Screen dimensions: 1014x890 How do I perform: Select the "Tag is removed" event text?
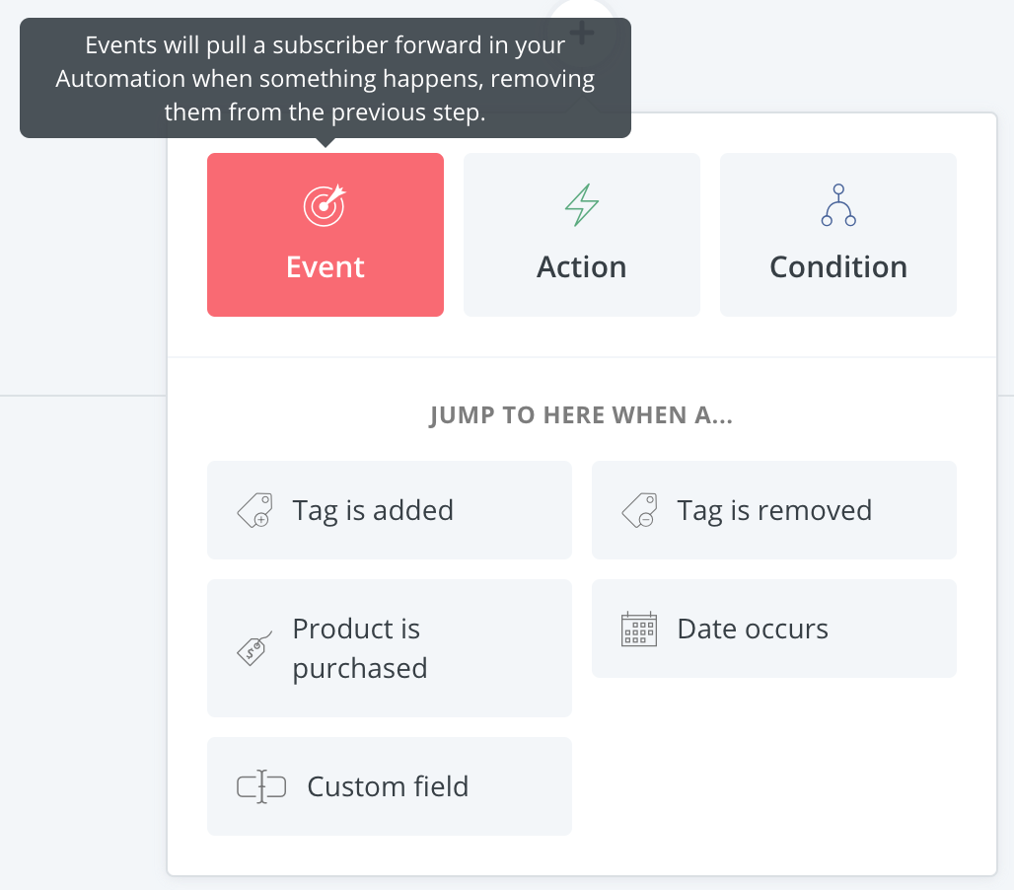(x=774, y=510)
